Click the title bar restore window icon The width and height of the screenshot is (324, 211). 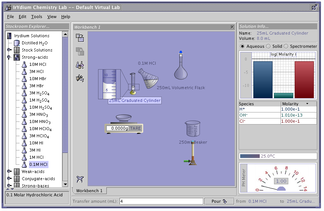click(314, 8)
